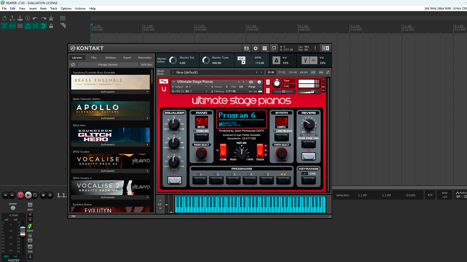
Task: Open Ultimate Stage Pianos instrument name dropdown
Action: 205,82
